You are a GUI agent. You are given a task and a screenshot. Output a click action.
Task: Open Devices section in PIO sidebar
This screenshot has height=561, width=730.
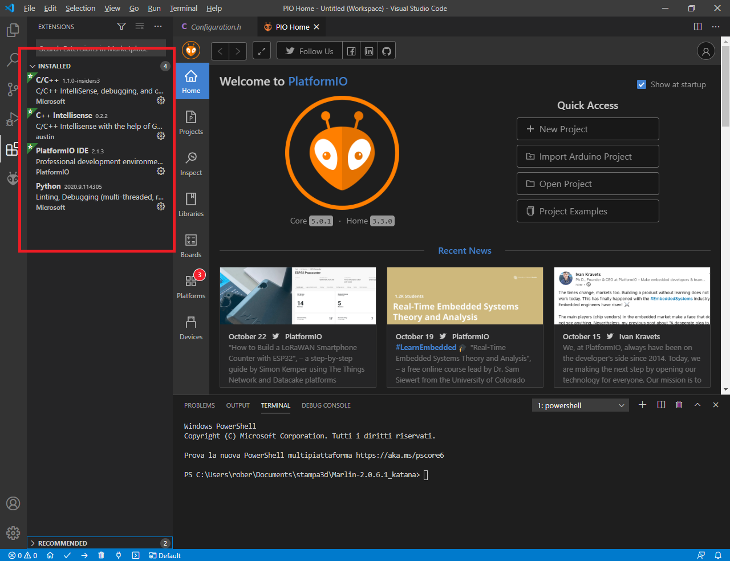pyautogui.click(x=191, y=327)
